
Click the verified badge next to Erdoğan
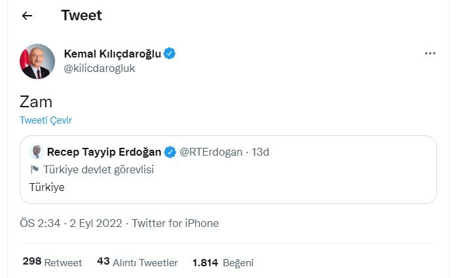pyautogui.click(x=170, y=152)
